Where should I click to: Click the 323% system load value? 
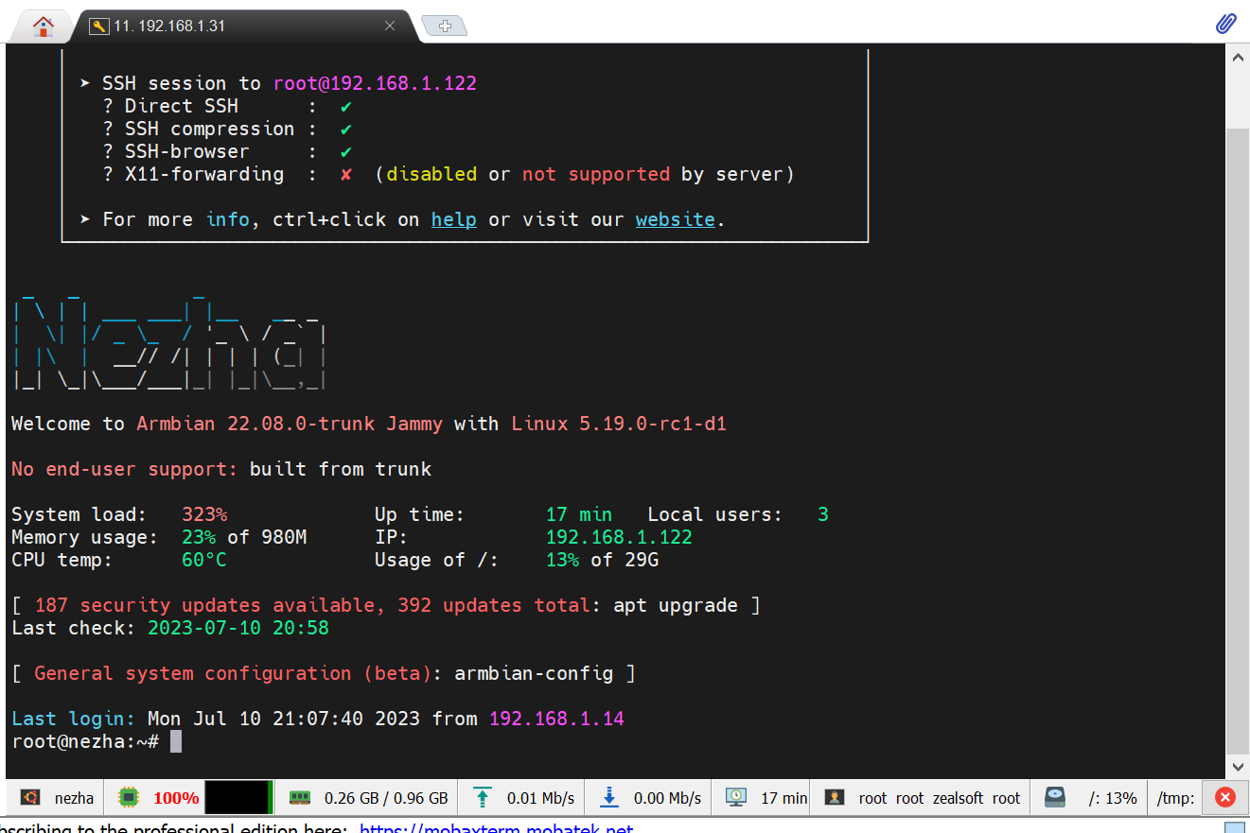pos(204,514)
